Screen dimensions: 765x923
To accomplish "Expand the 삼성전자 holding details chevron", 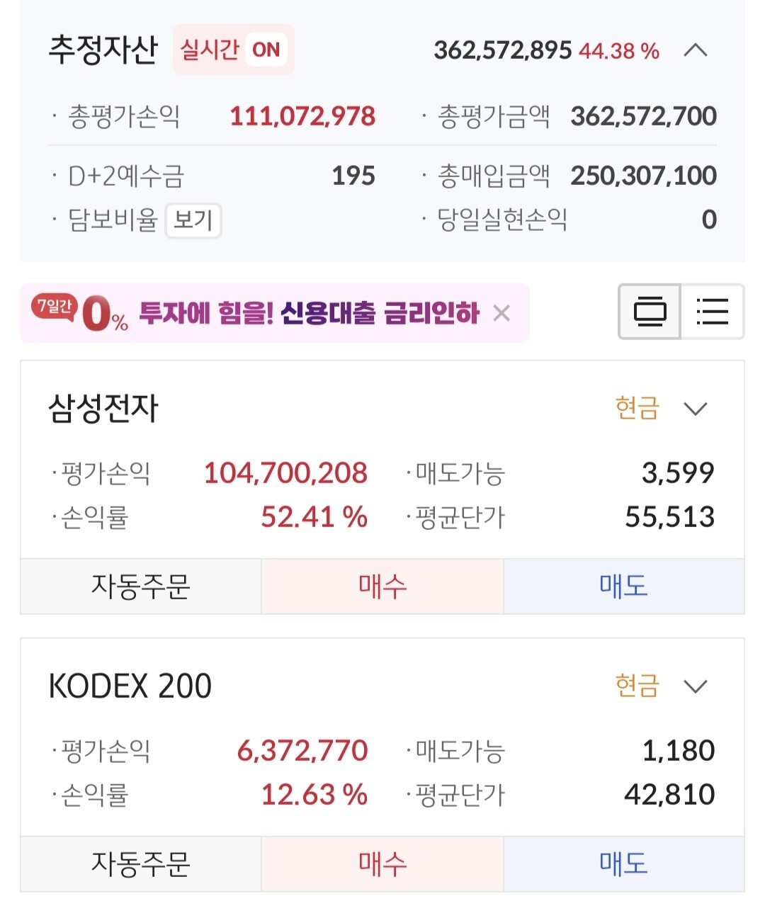I will 696,409.
